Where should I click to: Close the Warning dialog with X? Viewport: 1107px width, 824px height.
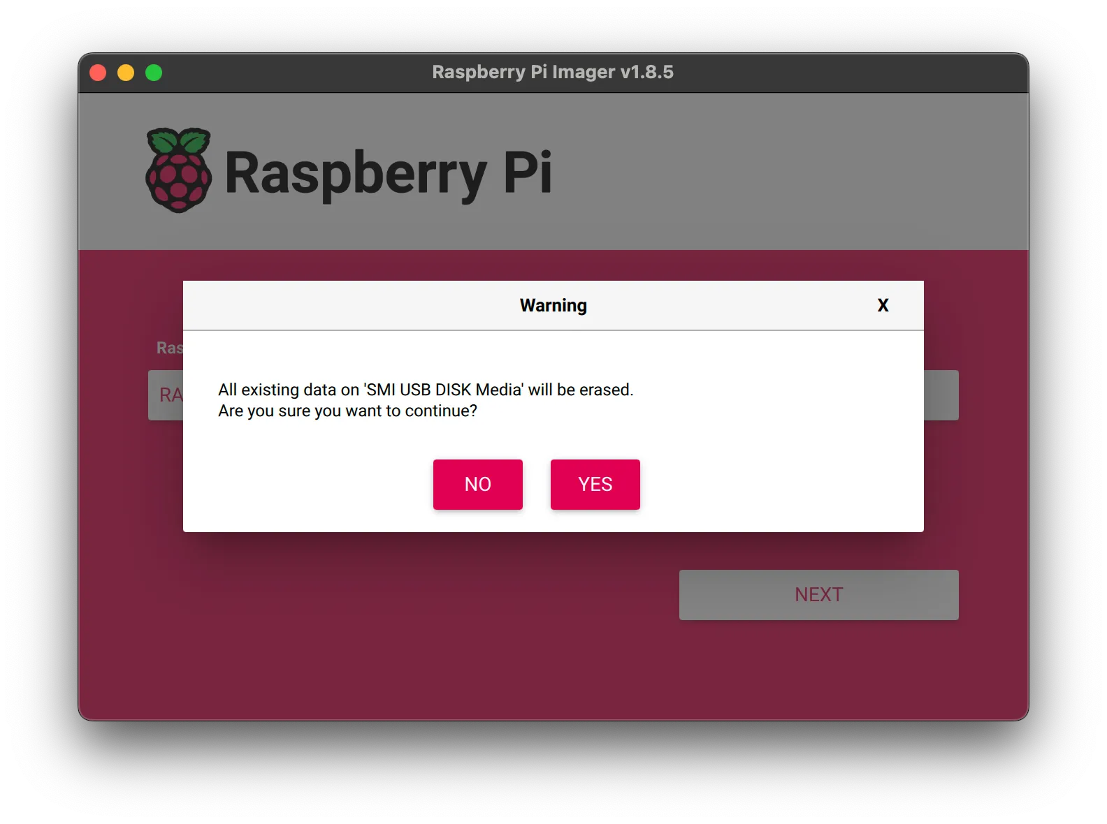(x=883, y=305)
